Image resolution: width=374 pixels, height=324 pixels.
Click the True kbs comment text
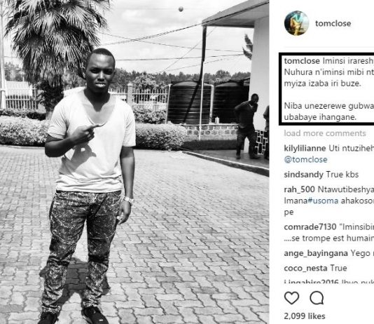(342, 175)
